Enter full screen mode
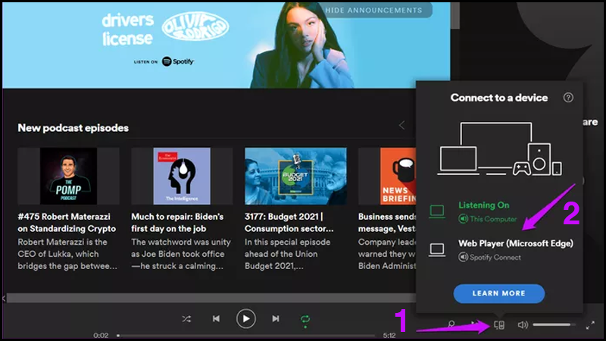The height and width of the screenshot is (341, 606). pos(590,325)
